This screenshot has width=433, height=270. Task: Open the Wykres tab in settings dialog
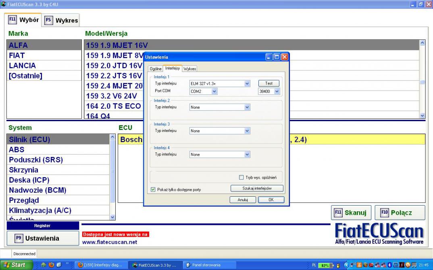190,68
